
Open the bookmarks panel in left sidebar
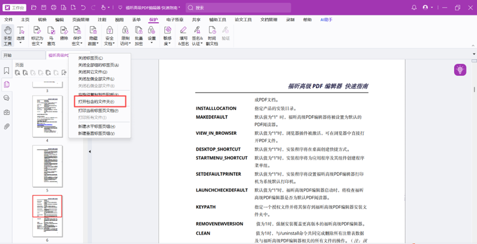point(7,71)
